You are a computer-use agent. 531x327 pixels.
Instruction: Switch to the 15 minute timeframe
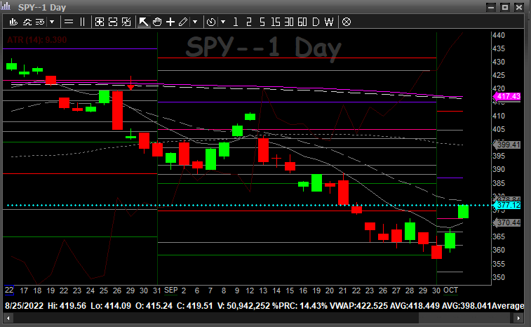(x=274, y=22)
